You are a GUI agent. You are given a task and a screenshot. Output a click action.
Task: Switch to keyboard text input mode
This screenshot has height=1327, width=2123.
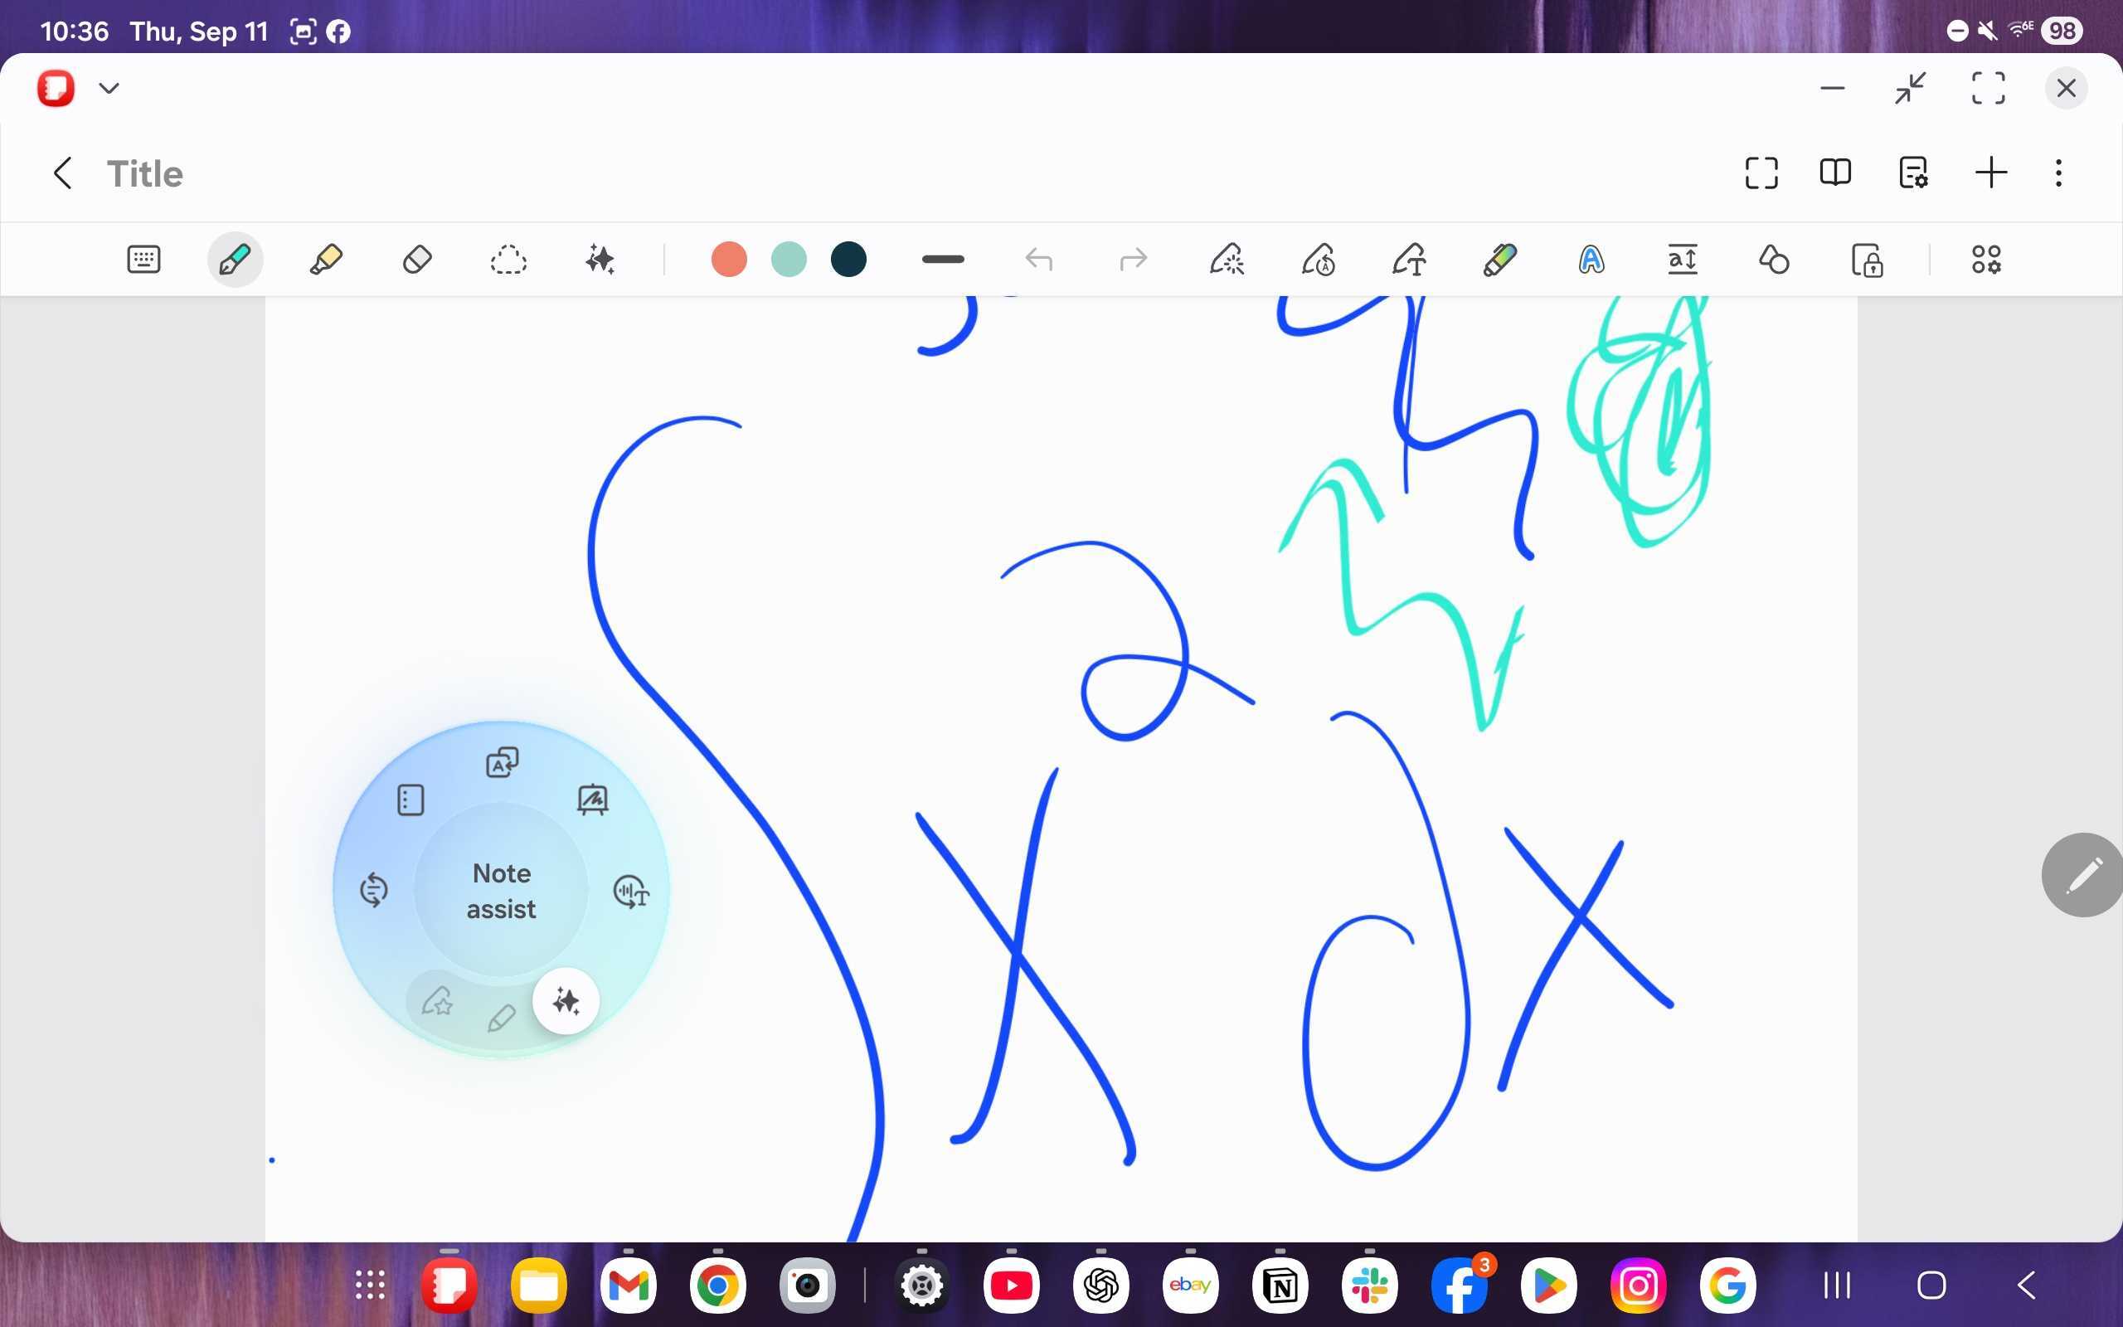(x=143, y=260)
